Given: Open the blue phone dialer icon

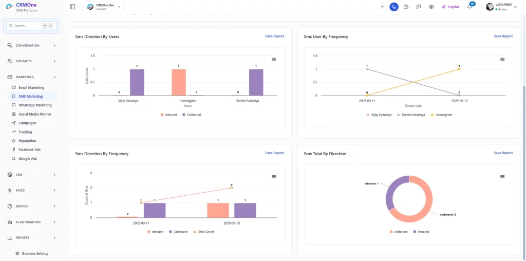Looking at the screenshot, I should (x=394, y=7).
